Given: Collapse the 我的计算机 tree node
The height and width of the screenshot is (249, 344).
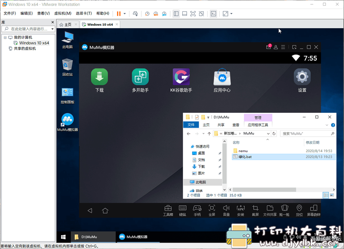Looking at the screenshot, I should pyautogui.click(x=5, y=37).
